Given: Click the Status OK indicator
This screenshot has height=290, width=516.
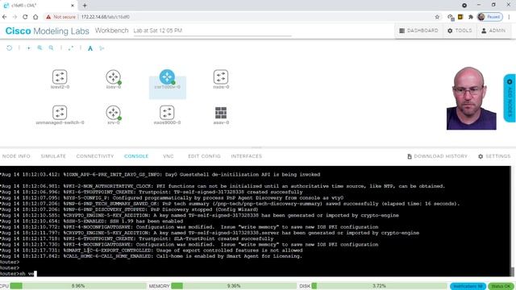Looking at the screenshot, I should point(501,286).
